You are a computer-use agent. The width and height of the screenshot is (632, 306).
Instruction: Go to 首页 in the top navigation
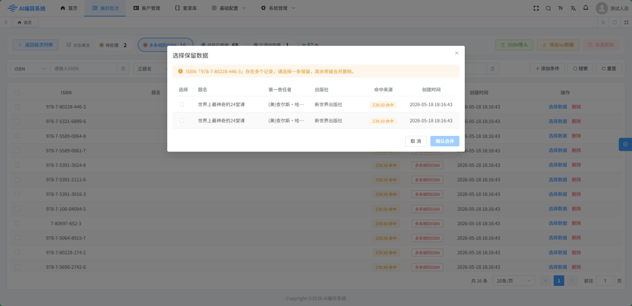click(x=69, y=8)
